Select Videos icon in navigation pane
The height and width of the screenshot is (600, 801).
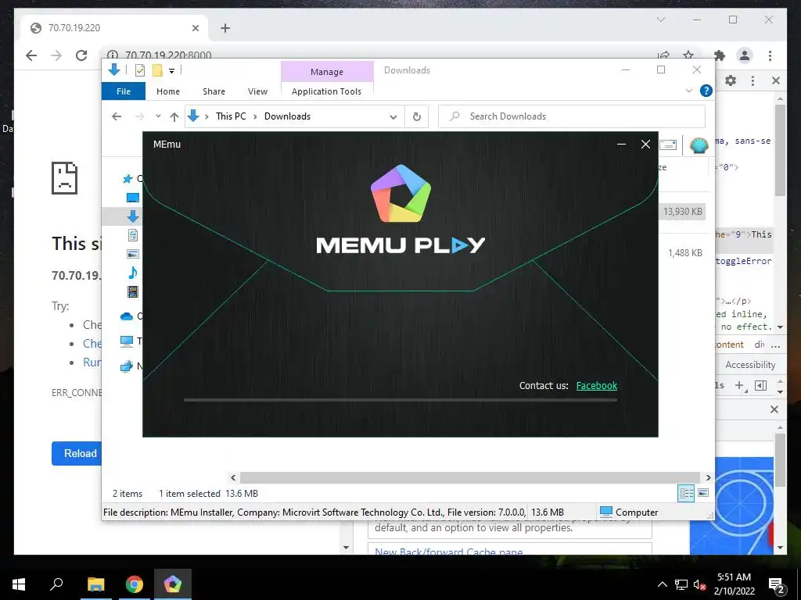(133, 291)
